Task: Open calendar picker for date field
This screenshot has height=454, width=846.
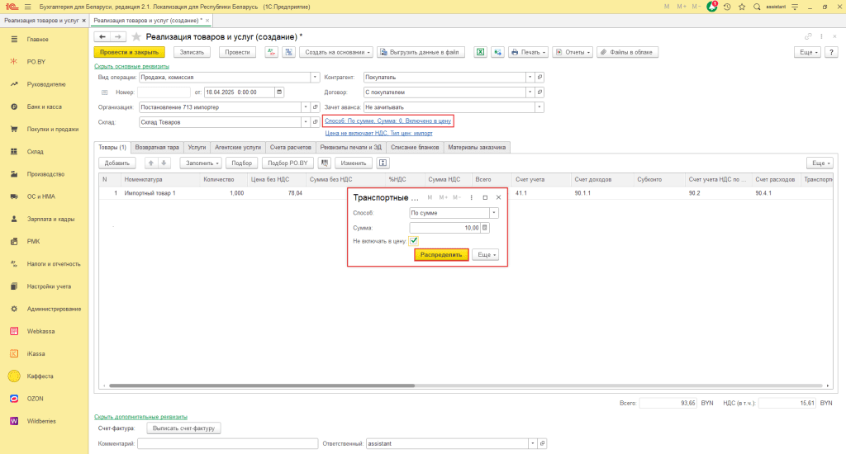Action: 279,92
